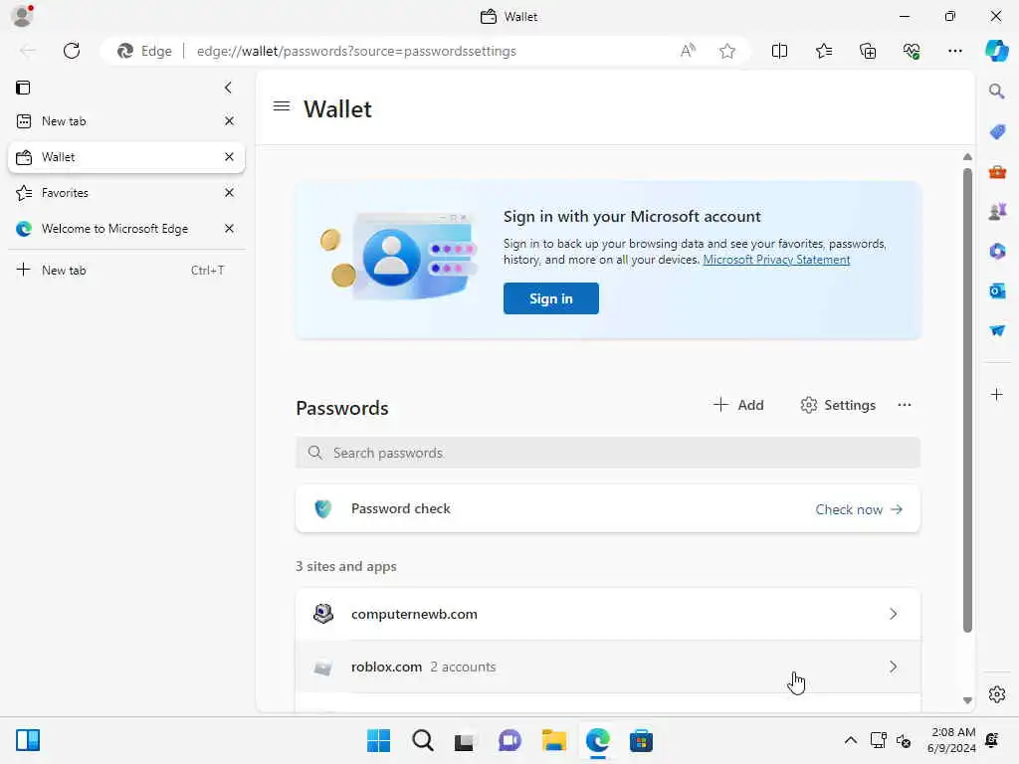Screen dimensions: 1019x764
Task: Open the Games sidebar icon
Action: click(x=997, y=211)
